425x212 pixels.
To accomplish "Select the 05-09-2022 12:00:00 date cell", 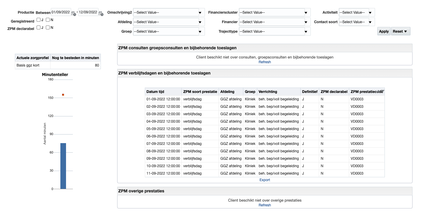I will [163, 129].
